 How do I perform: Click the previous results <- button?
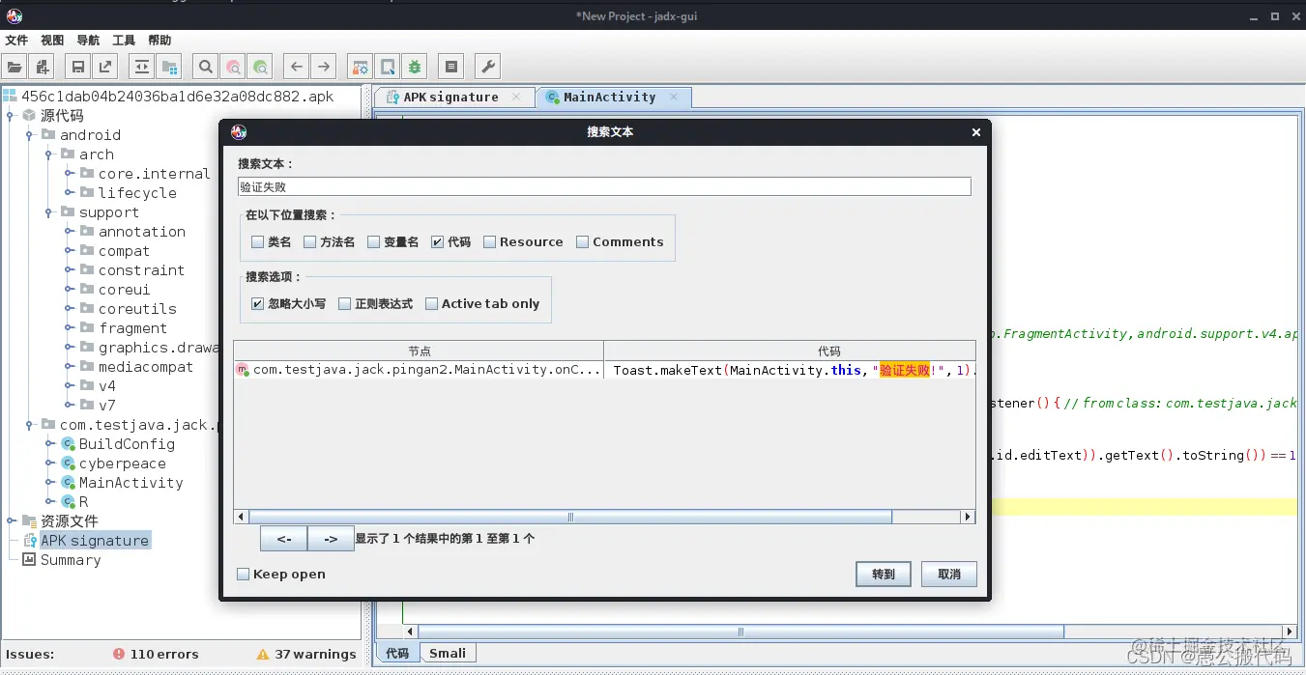click(284, 539)
